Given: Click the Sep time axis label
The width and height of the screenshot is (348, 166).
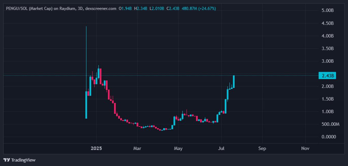Looking at the screenshot, I should point(262,148).
